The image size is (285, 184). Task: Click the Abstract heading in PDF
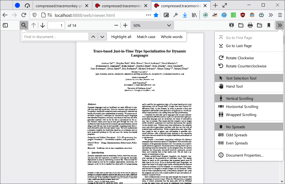(x=92, y=104)
